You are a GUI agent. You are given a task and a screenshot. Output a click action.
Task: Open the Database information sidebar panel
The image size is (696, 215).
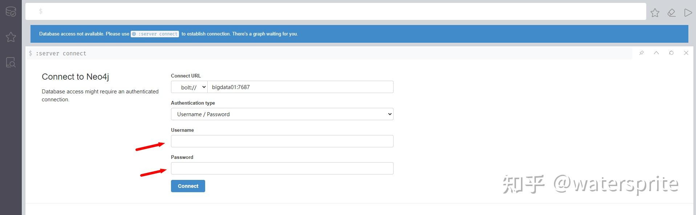point(11,12)
